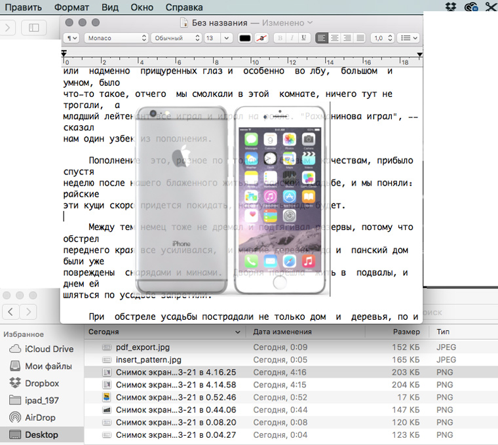Justify the text alignment

coord(360,39)
